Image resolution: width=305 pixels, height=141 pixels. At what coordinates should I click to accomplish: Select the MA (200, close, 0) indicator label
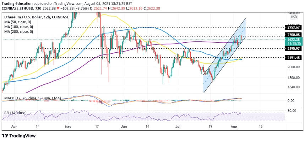tap(19, 31)
